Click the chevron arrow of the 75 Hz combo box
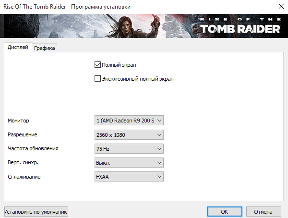 [159, 149]
